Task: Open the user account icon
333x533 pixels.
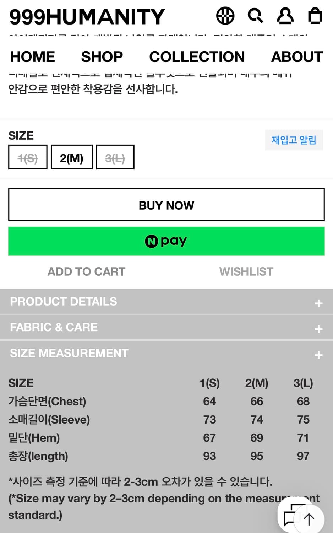Action: pyautogui.click(x=285, y=16)
